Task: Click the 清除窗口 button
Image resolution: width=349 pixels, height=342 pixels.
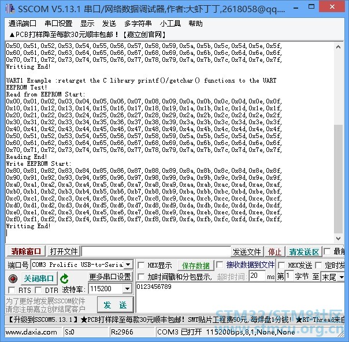Action: [x=26, y=251]
